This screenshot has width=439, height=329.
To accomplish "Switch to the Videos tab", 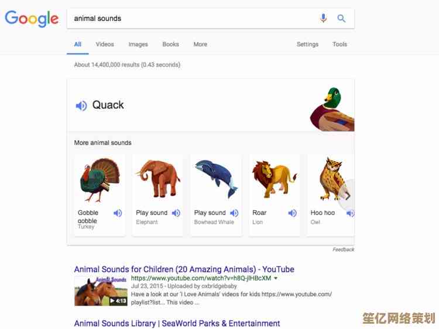I will 105,44.
